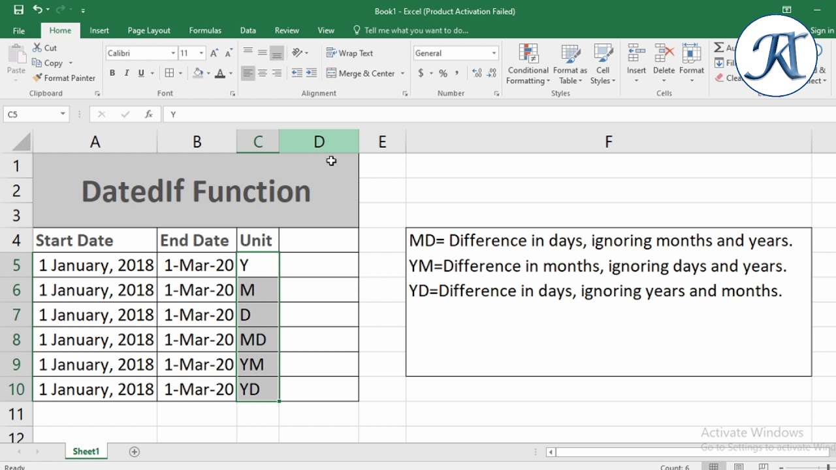Select column F header
Image resolution: width=836 pixels, height=470 pixels.
609,142
